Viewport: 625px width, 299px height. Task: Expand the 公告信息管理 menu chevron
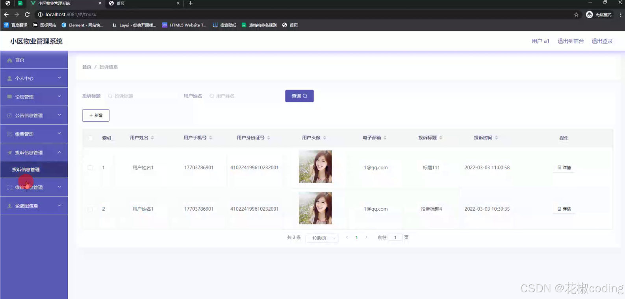[x=59, y=115]
